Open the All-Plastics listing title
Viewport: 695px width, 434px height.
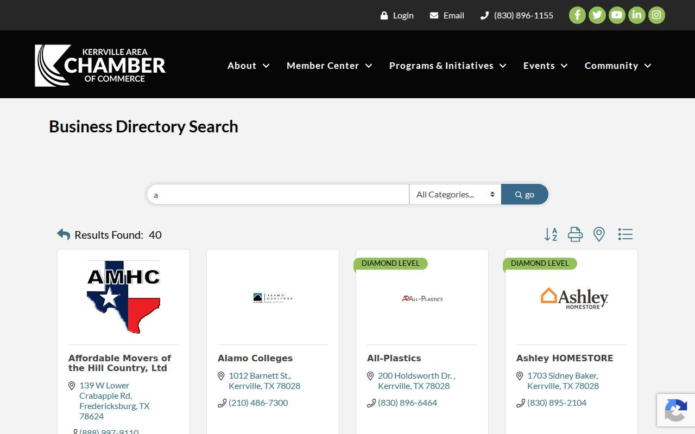[394, 358]
